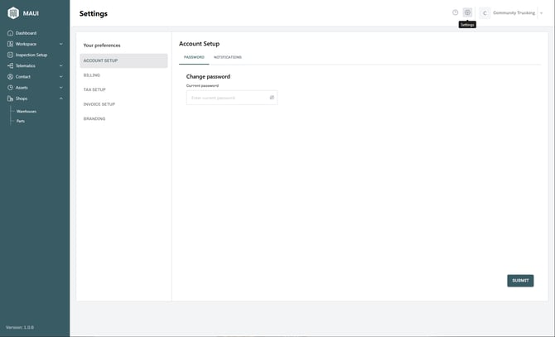Select the Password tab
This screenshot has height=337, width=555.
[x=194, y=57]
